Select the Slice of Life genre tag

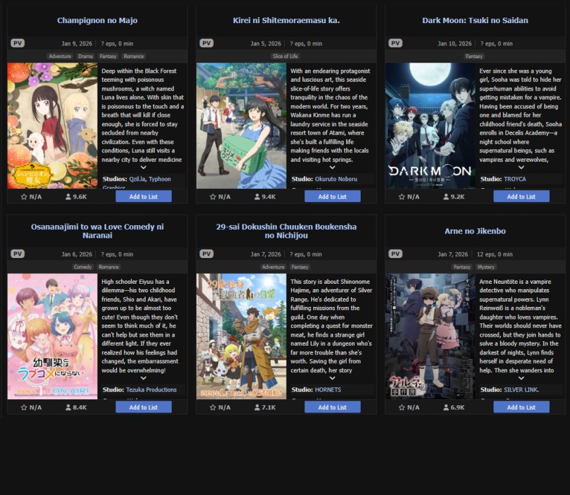[x=285, y=56]
